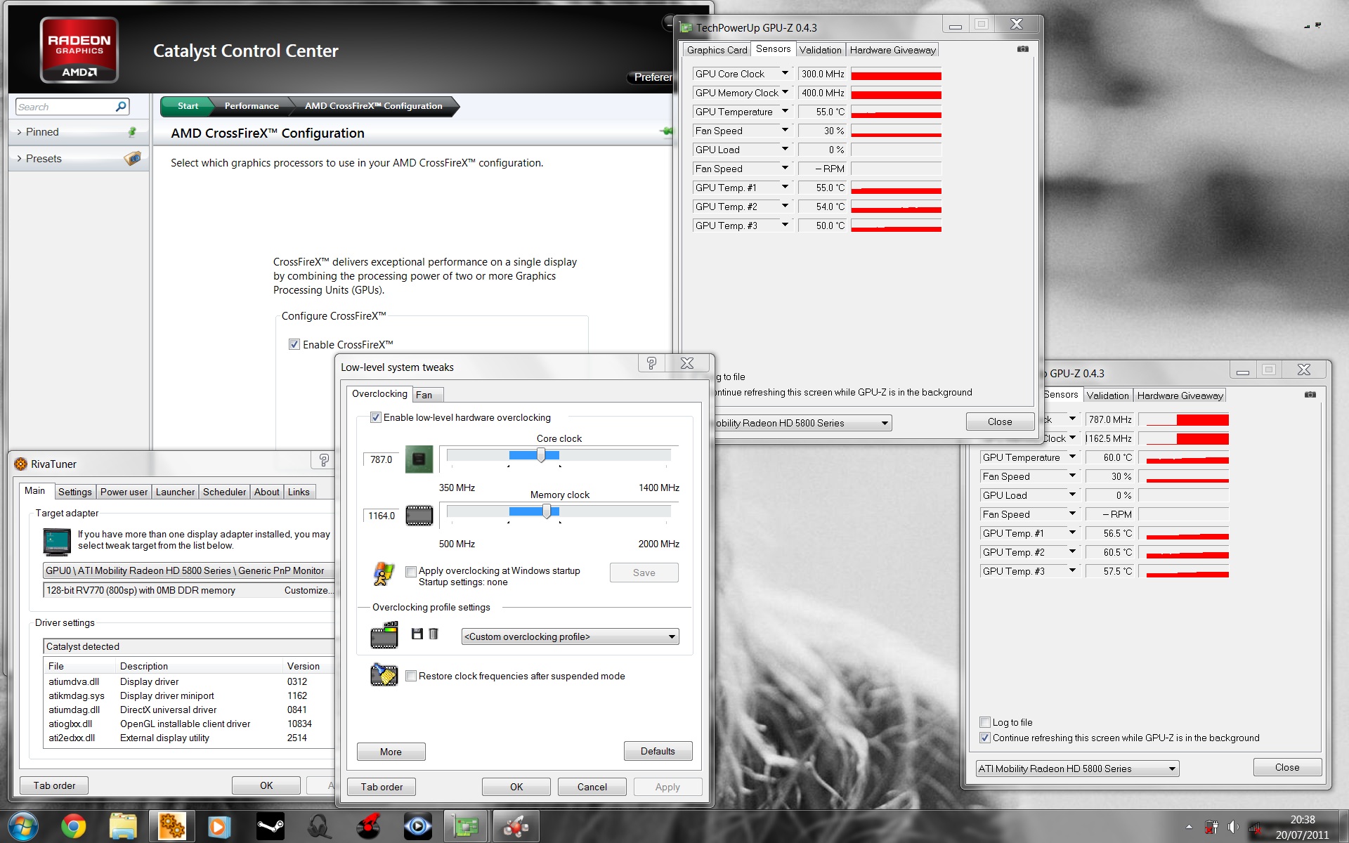Open GPU Temp. #3 dropdown in upper GPU-Z
1349x843 pixels.
tap(785, 225)
